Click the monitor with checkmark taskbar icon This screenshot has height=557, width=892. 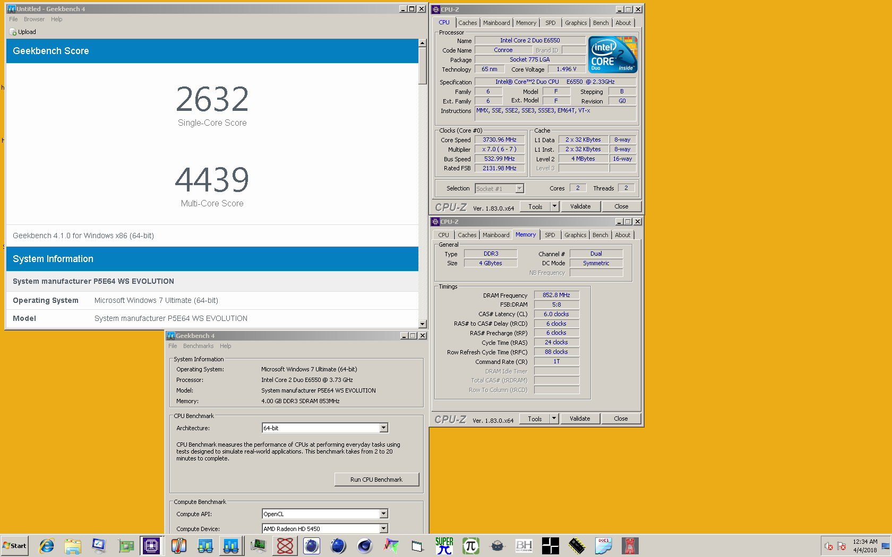click(99, 545)
